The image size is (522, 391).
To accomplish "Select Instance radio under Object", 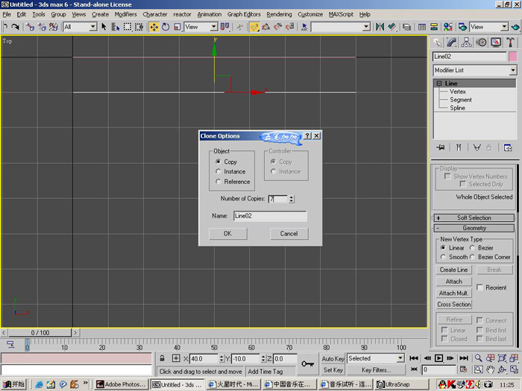I will (x=218, y=171).
